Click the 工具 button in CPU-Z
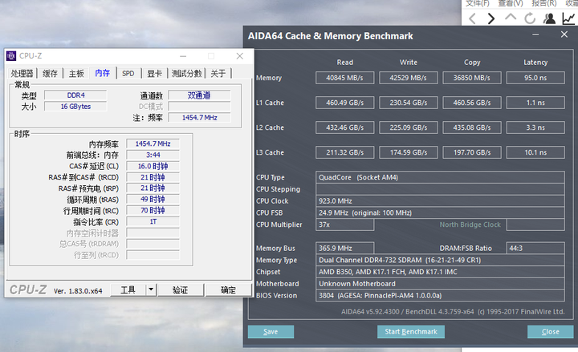The height and width of the screenshot is (352, 578). click(128, 290)
